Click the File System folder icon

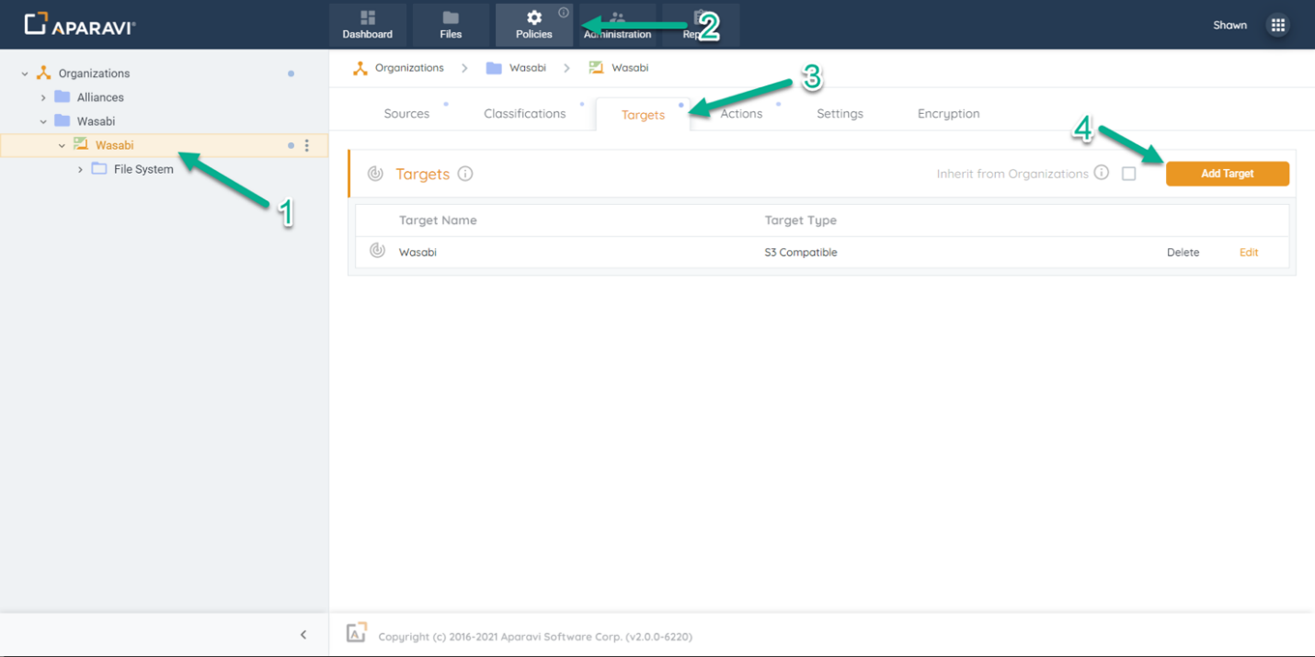pyautogui.click(x=99, y=168)
